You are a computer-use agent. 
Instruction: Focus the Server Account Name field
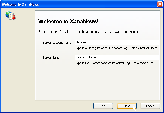(117, 42)
